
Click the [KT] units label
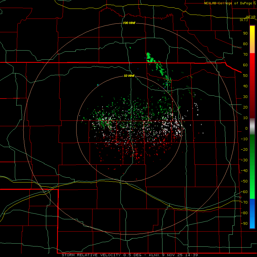pyautogui.click(x=244, y=20)
